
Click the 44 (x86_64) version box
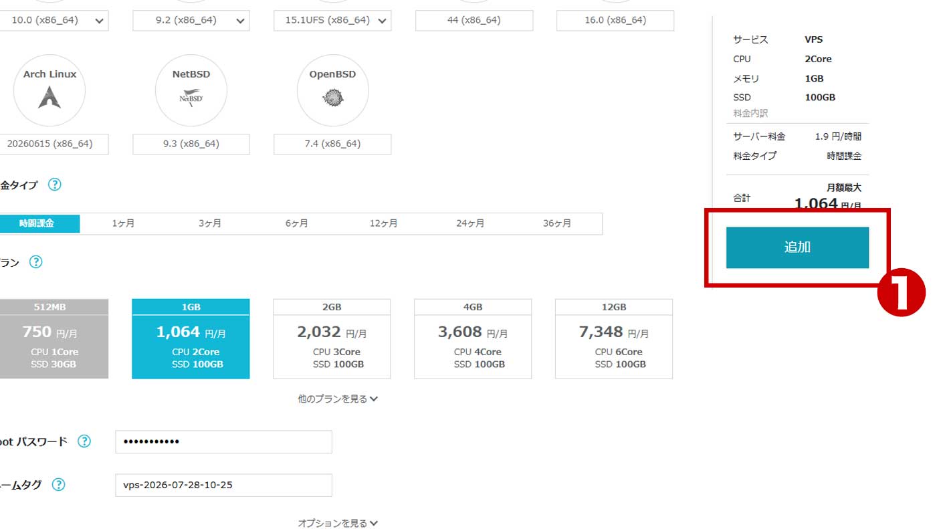click(x=474, y=20)
